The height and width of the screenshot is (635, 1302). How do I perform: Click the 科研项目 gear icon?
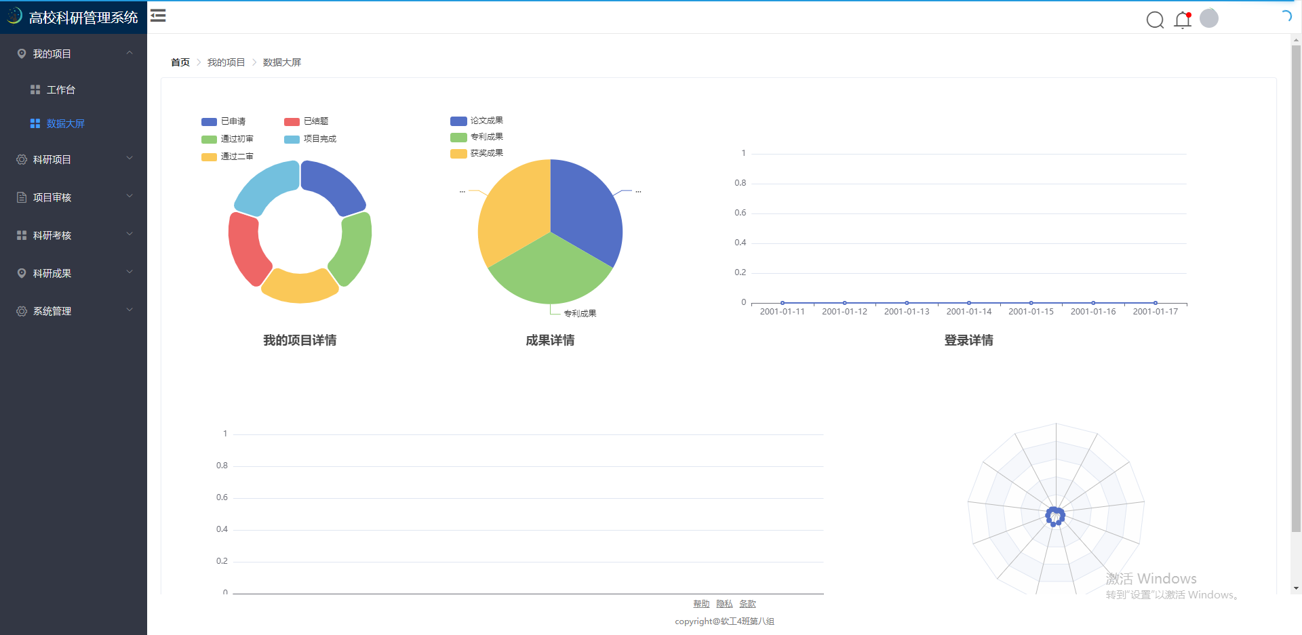(x=22, y=159)
